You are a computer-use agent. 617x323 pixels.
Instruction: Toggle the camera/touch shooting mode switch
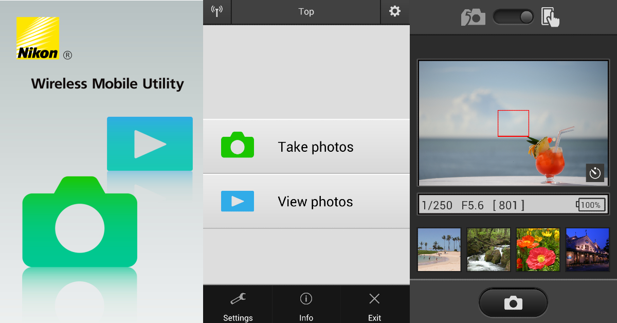point(514,17)
